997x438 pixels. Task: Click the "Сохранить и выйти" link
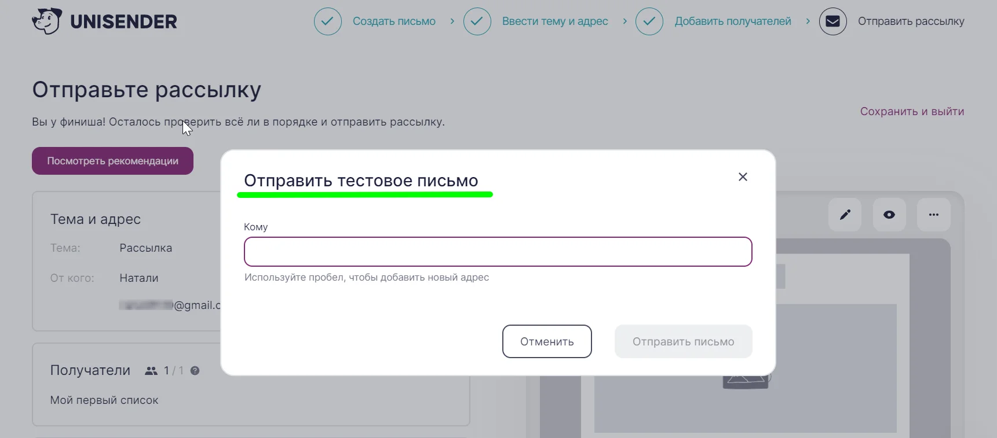pos(912,112)
